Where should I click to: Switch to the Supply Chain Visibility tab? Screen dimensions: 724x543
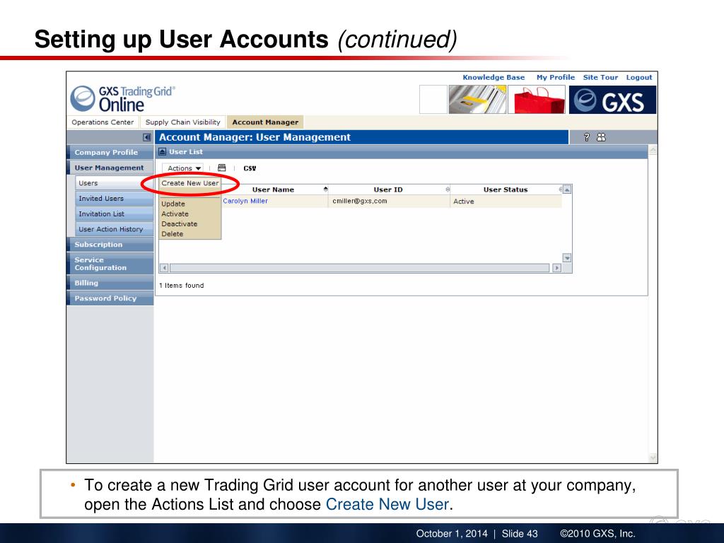tap(183, 122)
